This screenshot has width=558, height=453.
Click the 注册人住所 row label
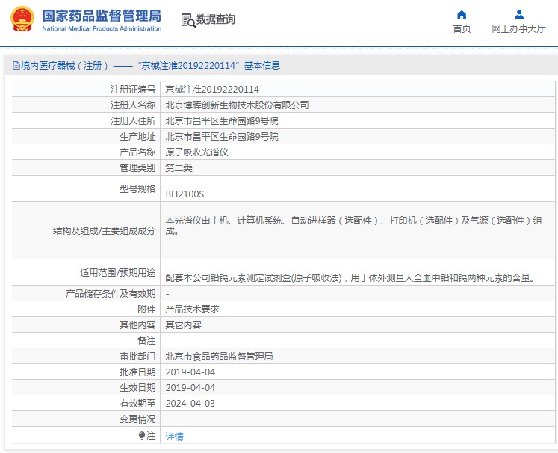(x=133, y=121)
